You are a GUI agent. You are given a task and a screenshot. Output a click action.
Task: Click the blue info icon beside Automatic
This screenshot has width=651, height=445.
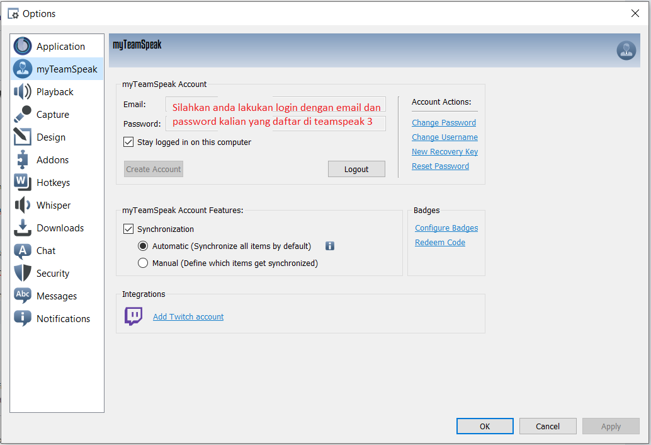(330, 246)
